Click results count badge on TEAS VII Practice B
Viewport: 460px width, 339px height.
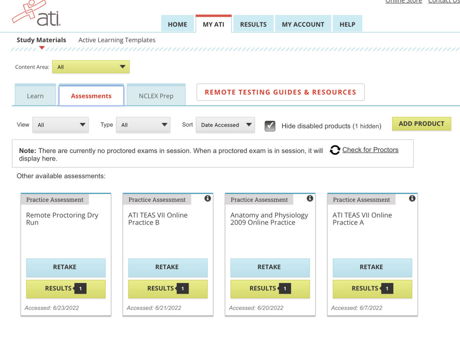coord(182,289)
